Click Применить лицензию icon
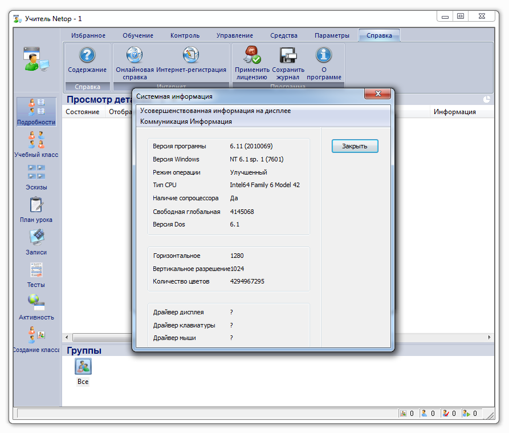 [253, 55]
